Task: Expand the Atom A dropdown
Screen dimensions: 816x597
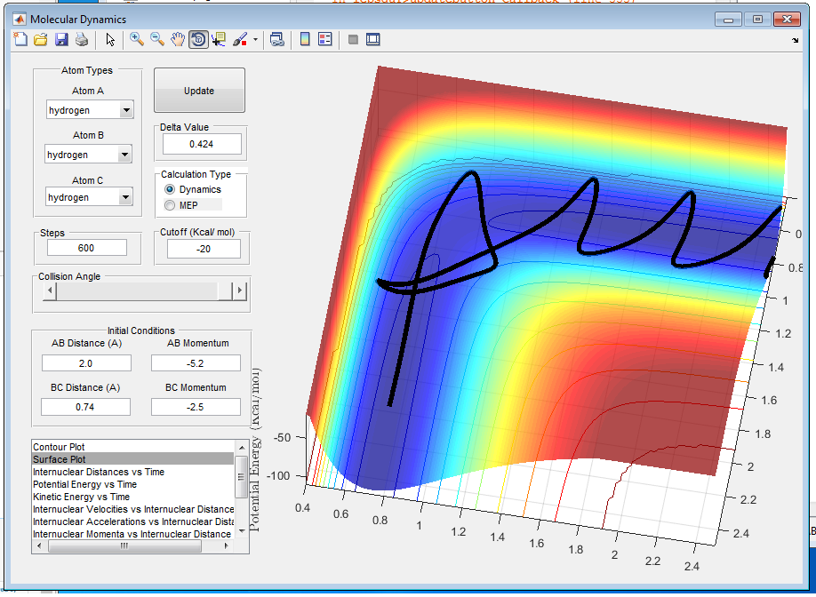Action: [x=125, y=110]
